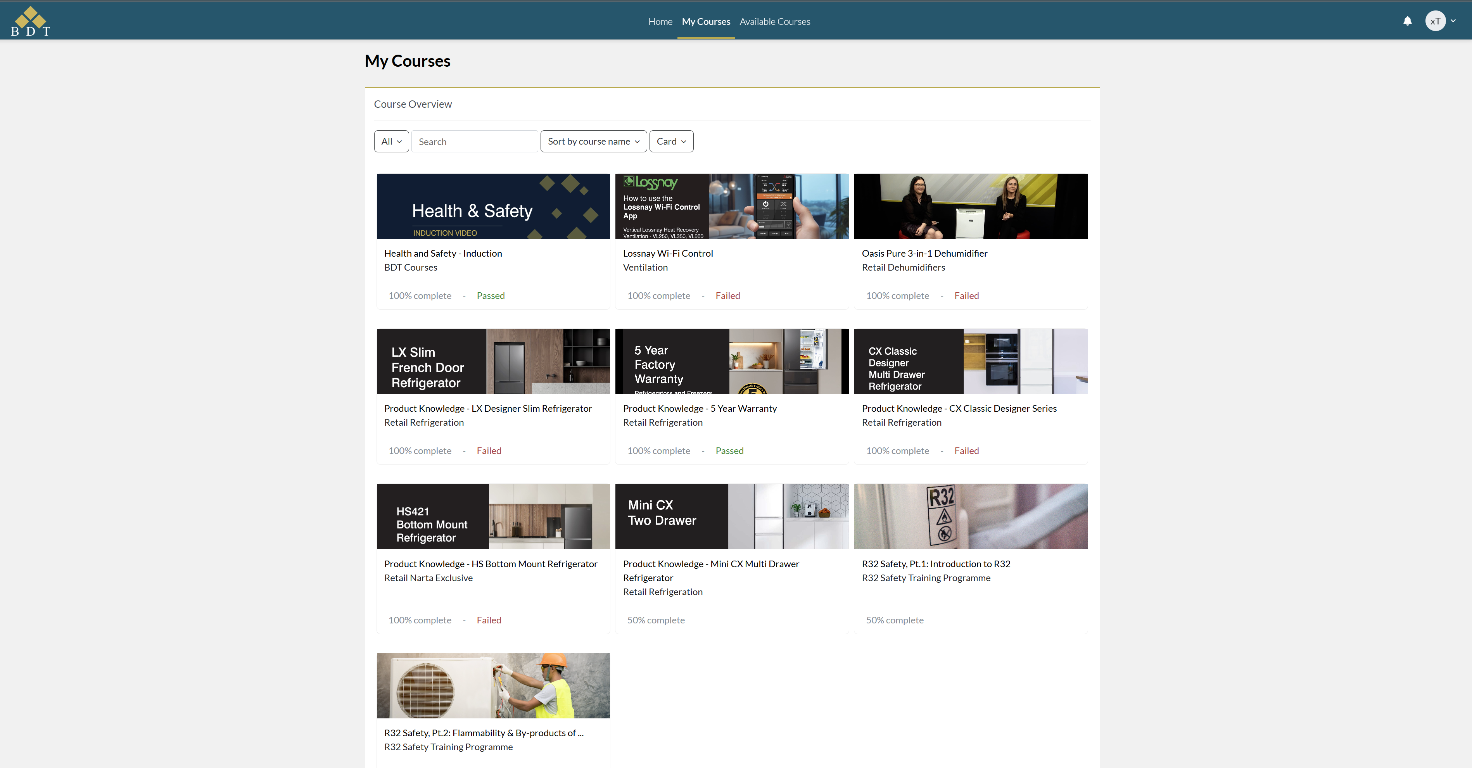Open Mini CX Two Drawer thumbnail
The height and width of the screenshot is (768, 1472).
point(731,516)
